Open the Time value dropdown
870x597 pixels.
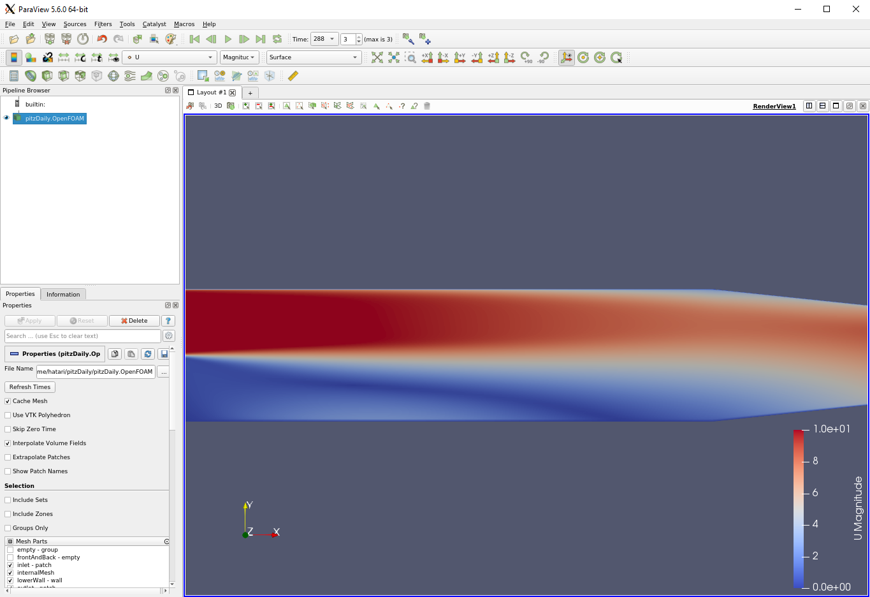324,39
